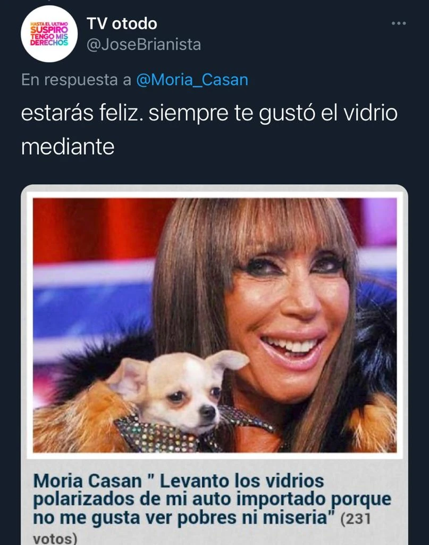Open the TV otodo display name

click(122, 23)
